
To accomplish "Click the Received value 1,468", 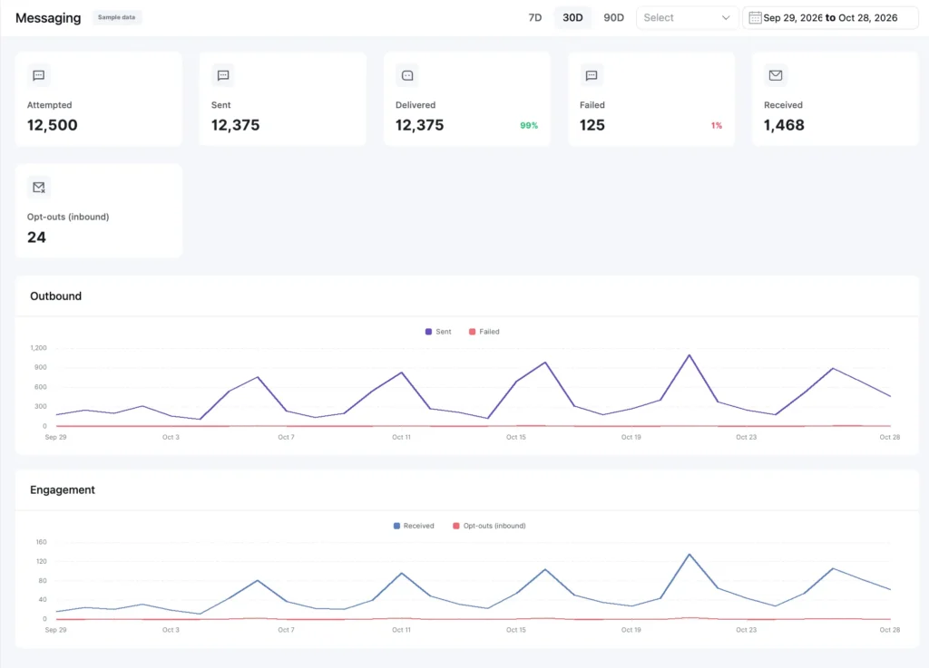I will [784, 125].
